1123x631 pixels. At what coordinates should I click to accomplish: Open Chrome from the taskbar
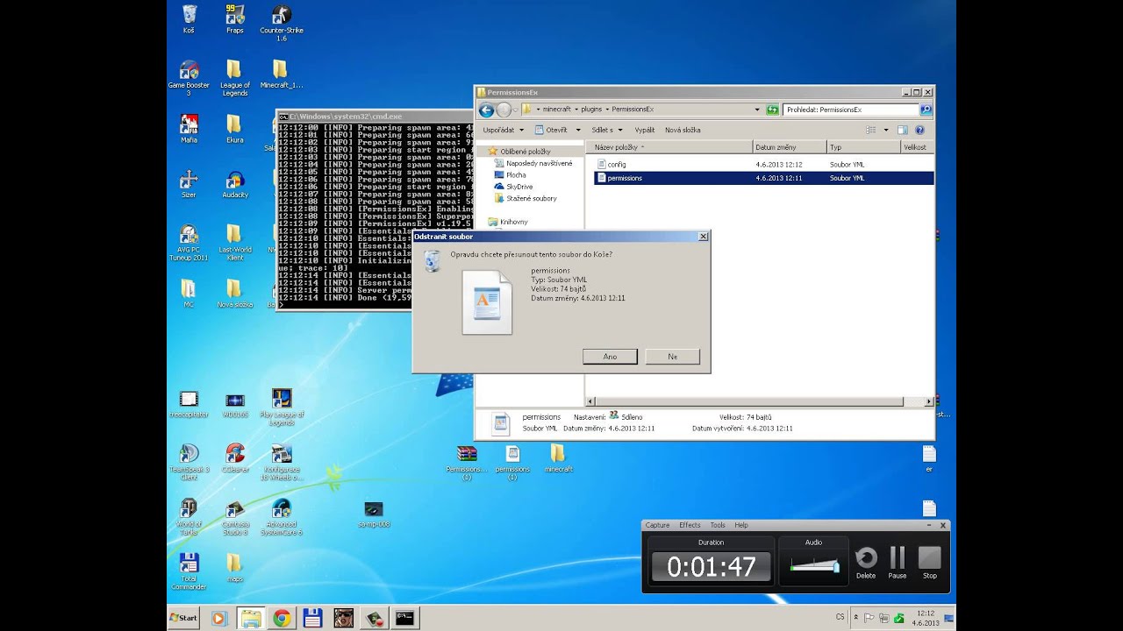282,619
